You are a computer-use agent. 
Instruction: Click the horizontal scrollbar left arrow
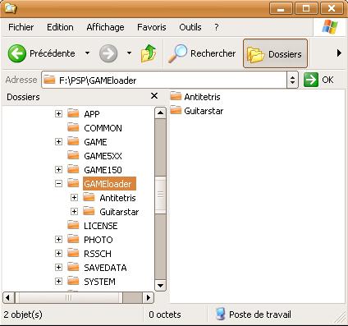coord(8,297)
